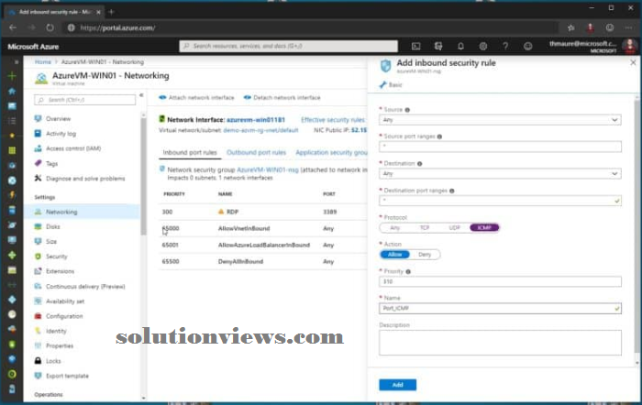Open azurevm-win01181 network interface link
The image size is (642, 405).
click(256, 120)
